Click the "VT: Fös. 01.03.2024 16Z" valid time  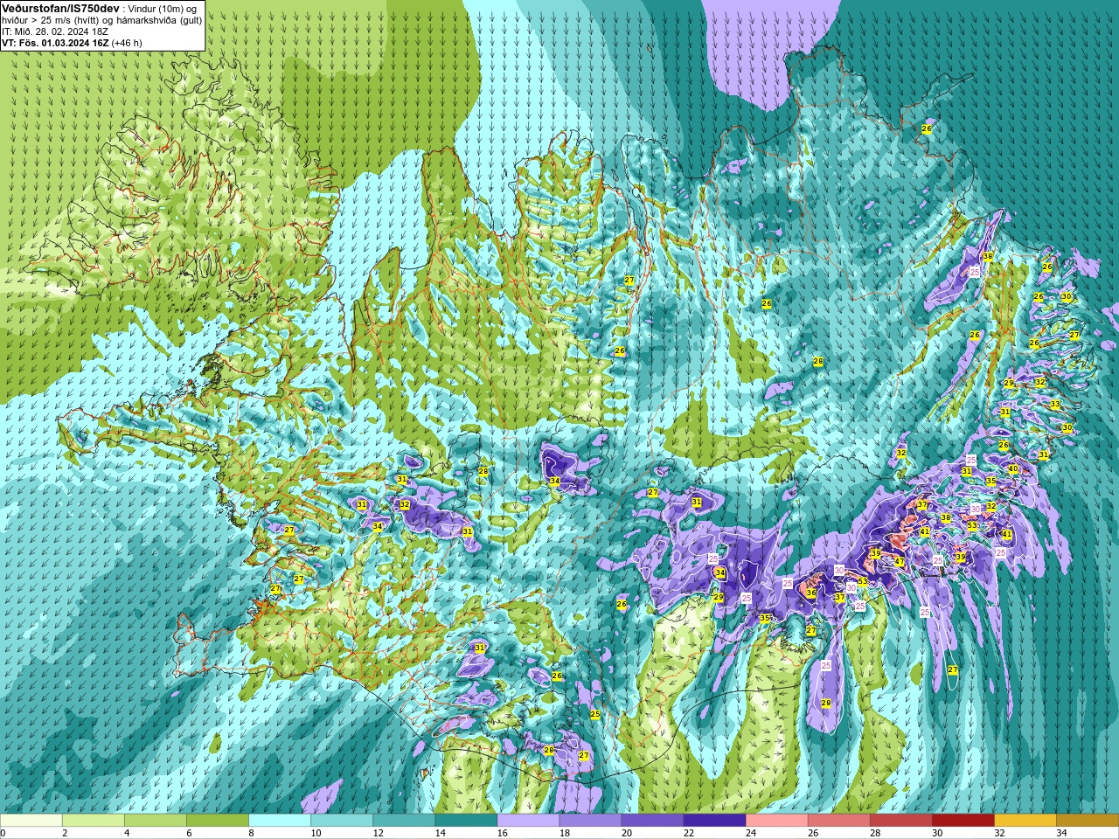55,43
